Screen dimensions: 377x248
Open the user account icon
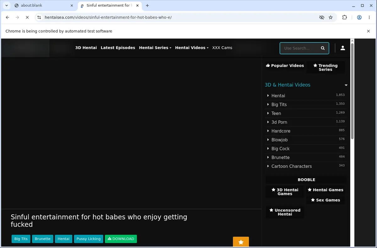point(343,48)
